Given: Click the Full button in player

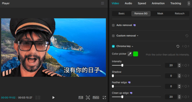Looking at the screenshot, I should pyautogui.click(x=81, y=97).
